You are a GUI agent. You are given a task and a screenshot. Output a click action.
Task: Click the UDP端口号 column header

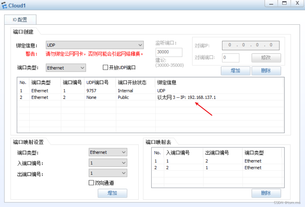[x=100, y=83]
